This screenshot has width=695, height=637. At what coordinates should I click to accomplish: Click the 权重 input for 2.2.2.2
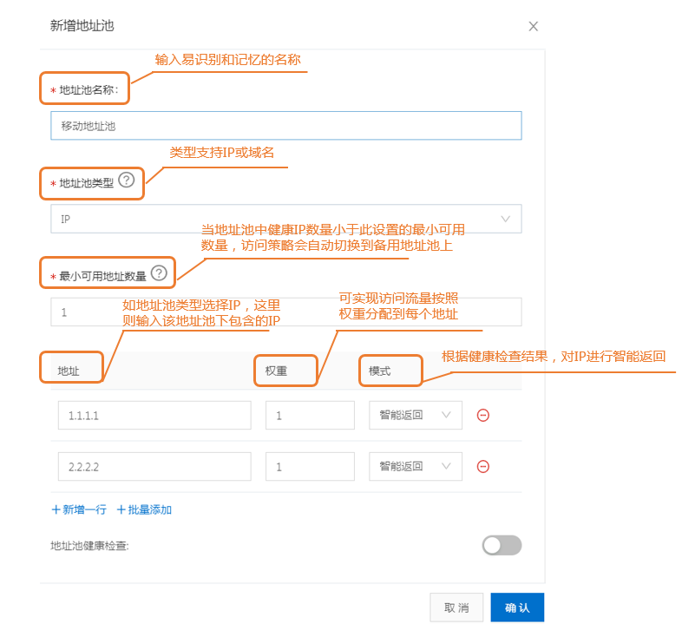coord(309,466)
